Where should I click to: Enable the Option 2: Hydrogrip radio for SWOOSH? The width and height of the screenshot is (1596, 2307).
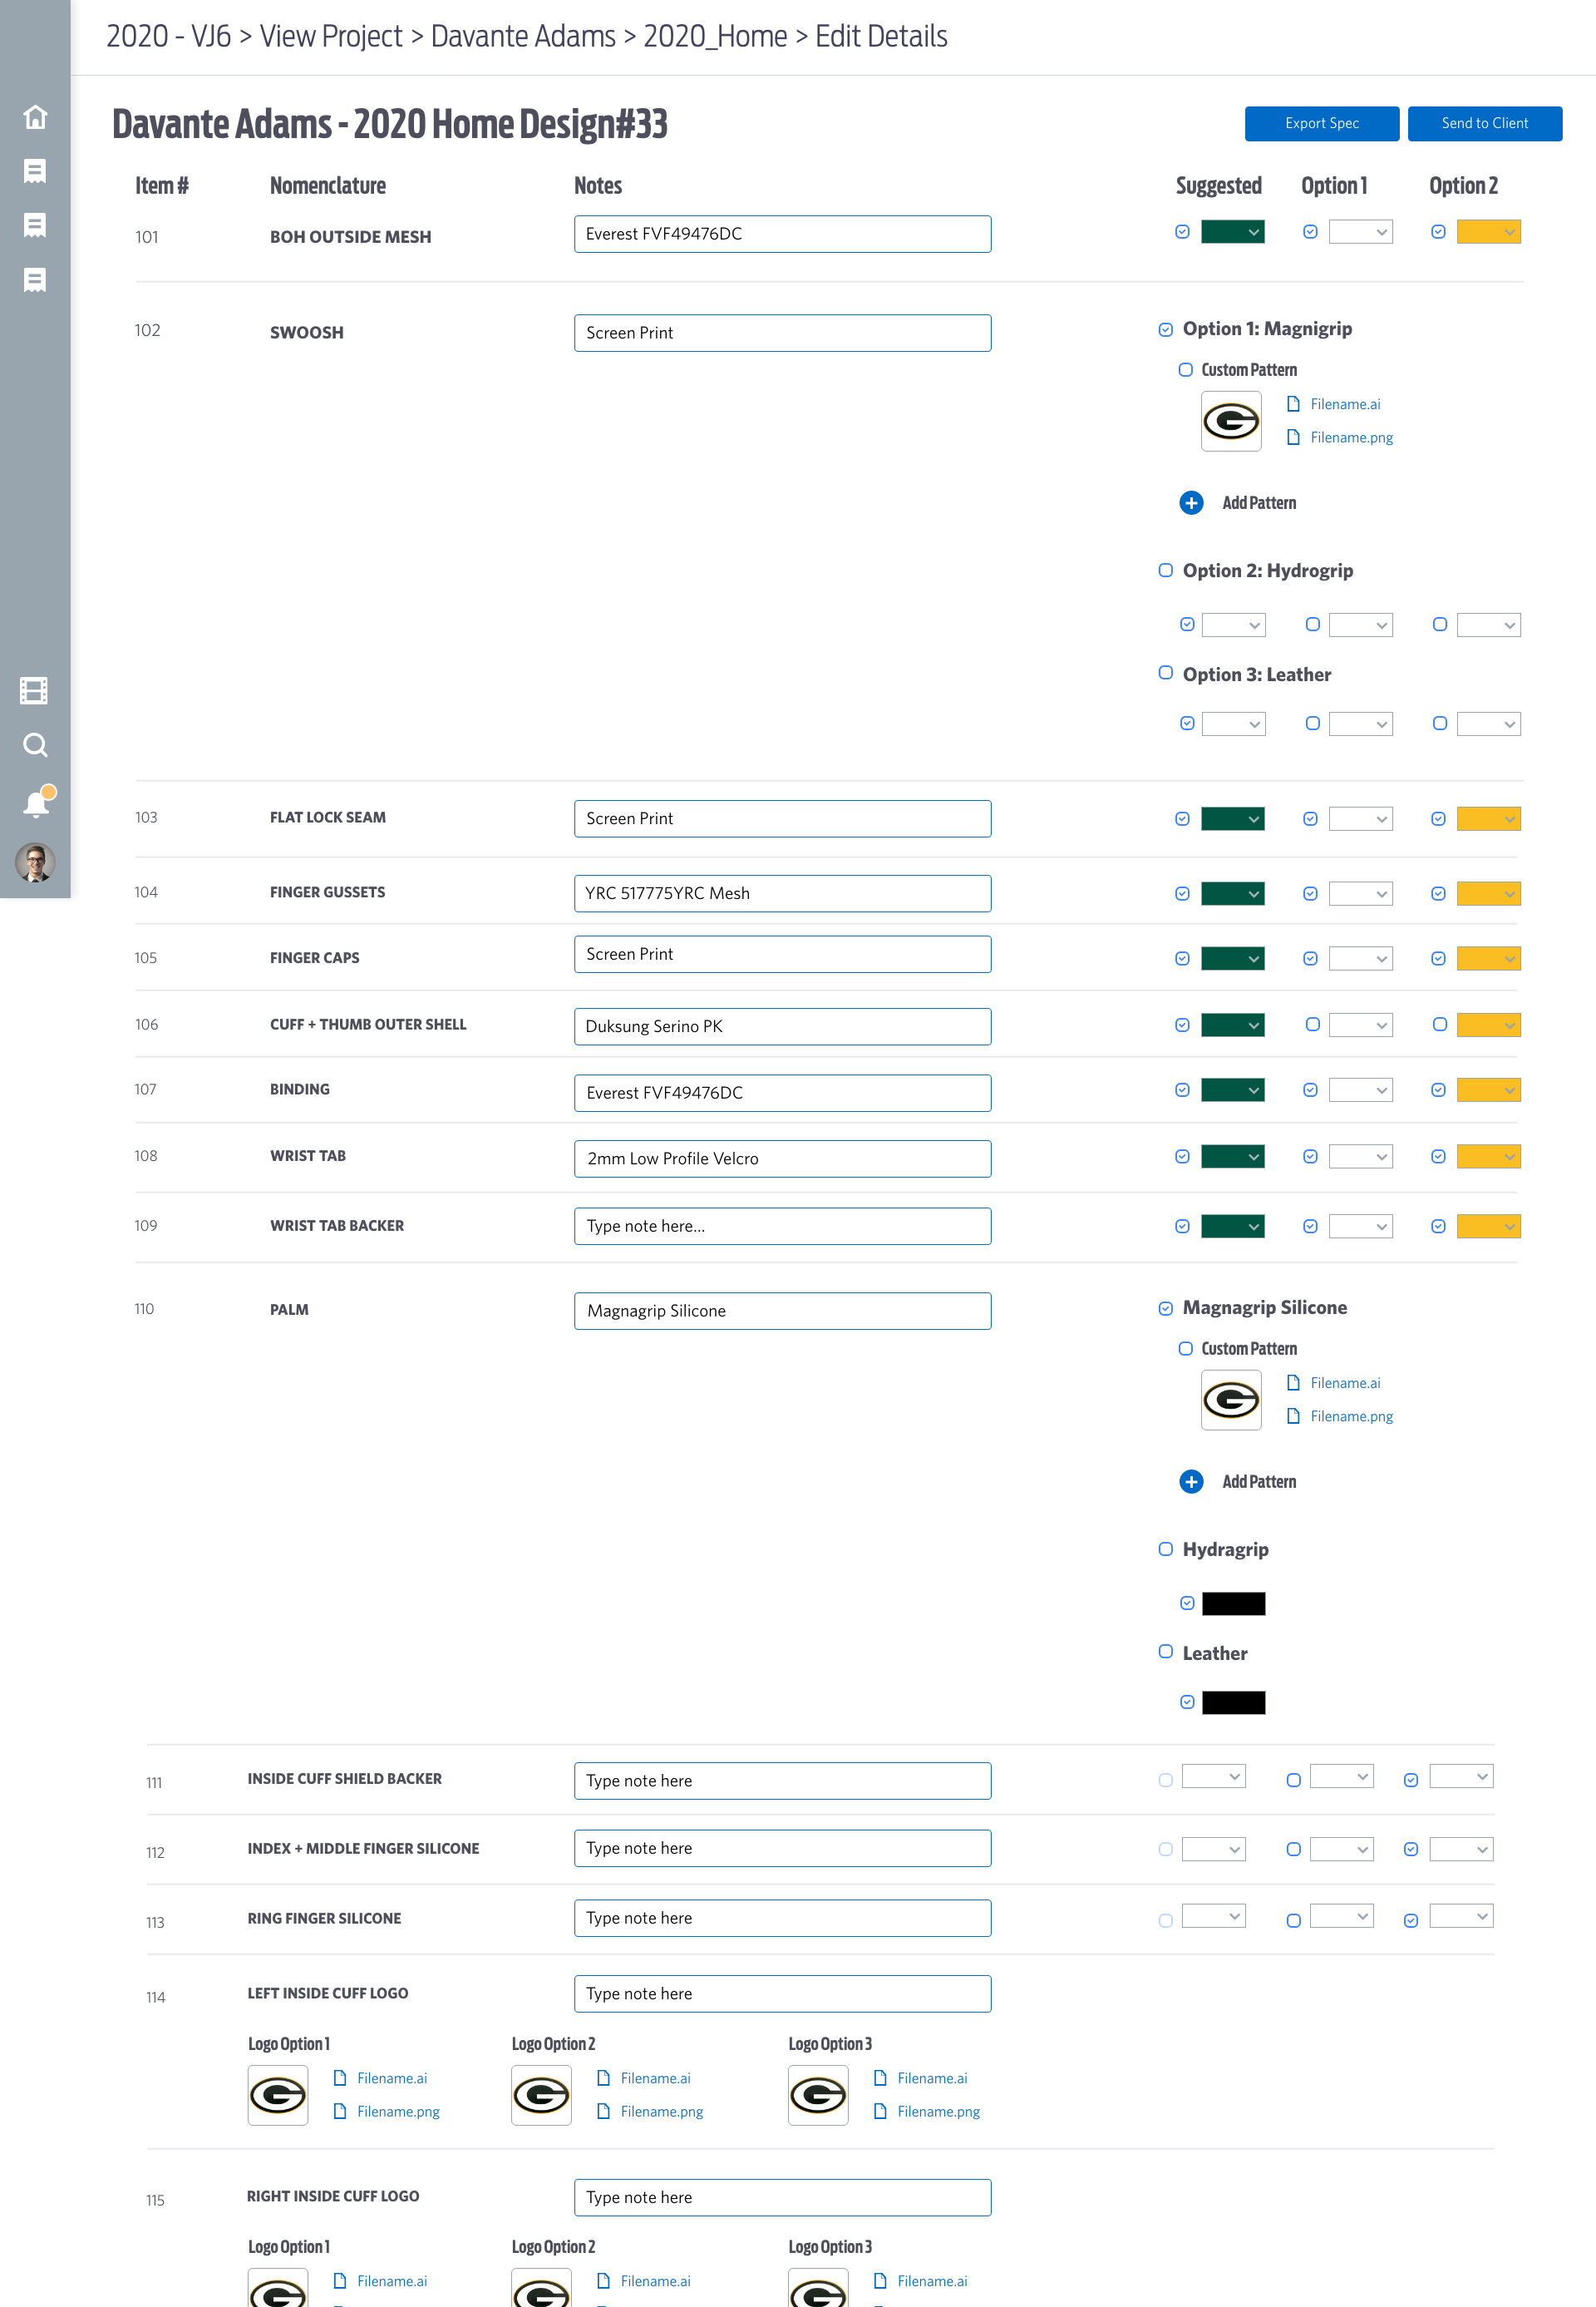pyautogui.click(x=1166, y=571)
